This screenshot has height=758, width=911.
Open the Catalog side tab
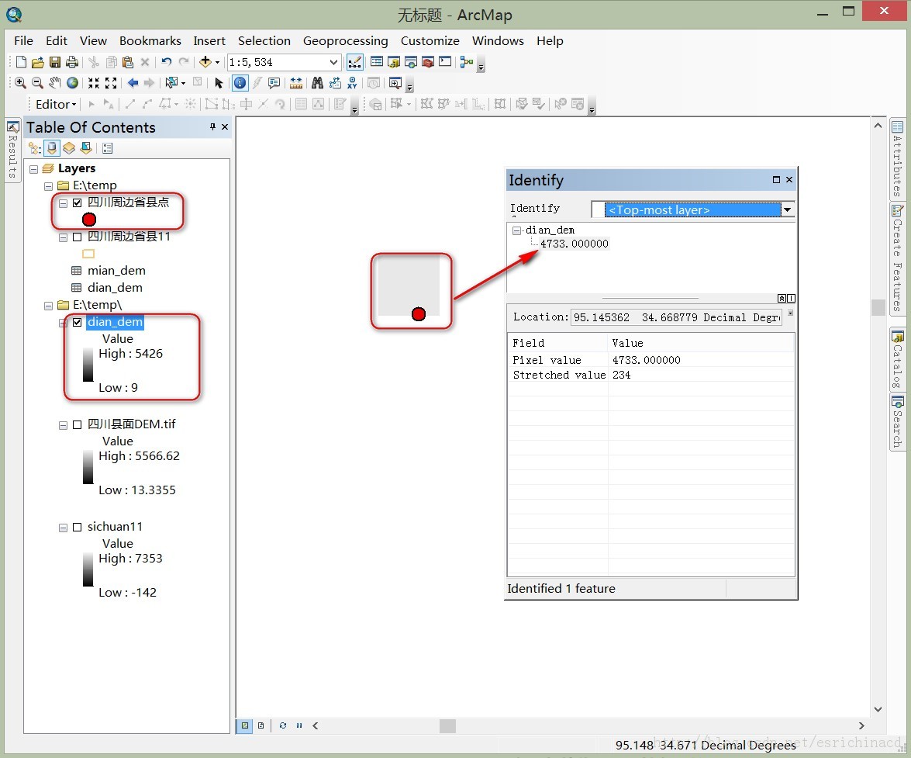tap(898, 359)
